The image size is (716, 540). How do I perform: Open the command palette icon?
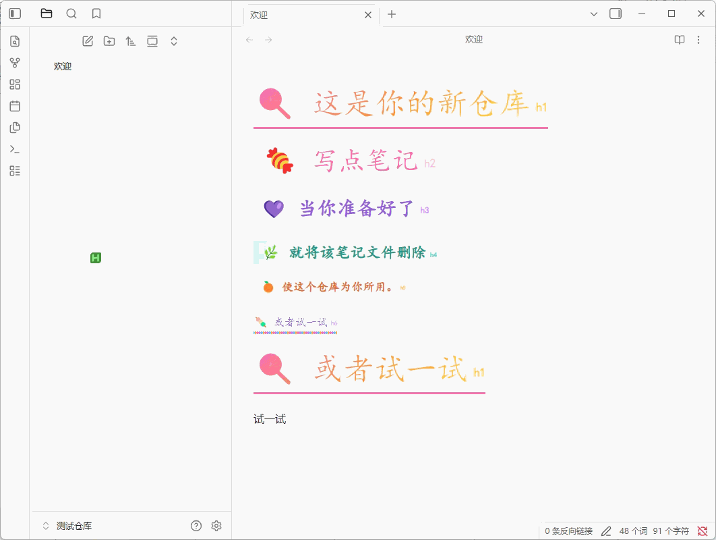15,149
